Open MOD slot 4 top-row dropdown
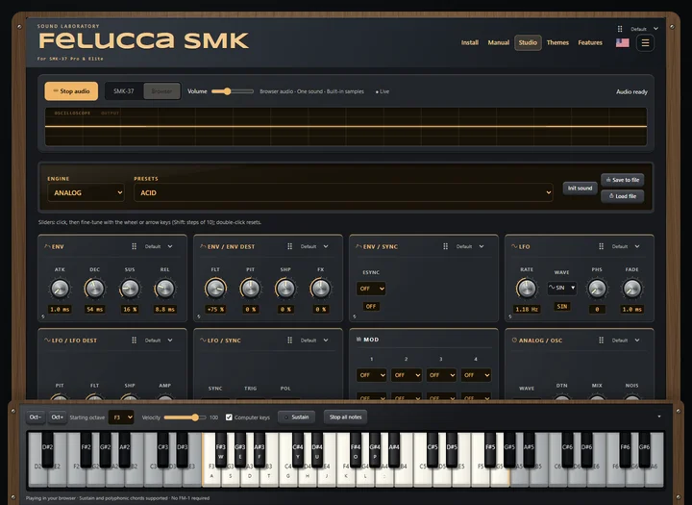 tap(476, 375)
